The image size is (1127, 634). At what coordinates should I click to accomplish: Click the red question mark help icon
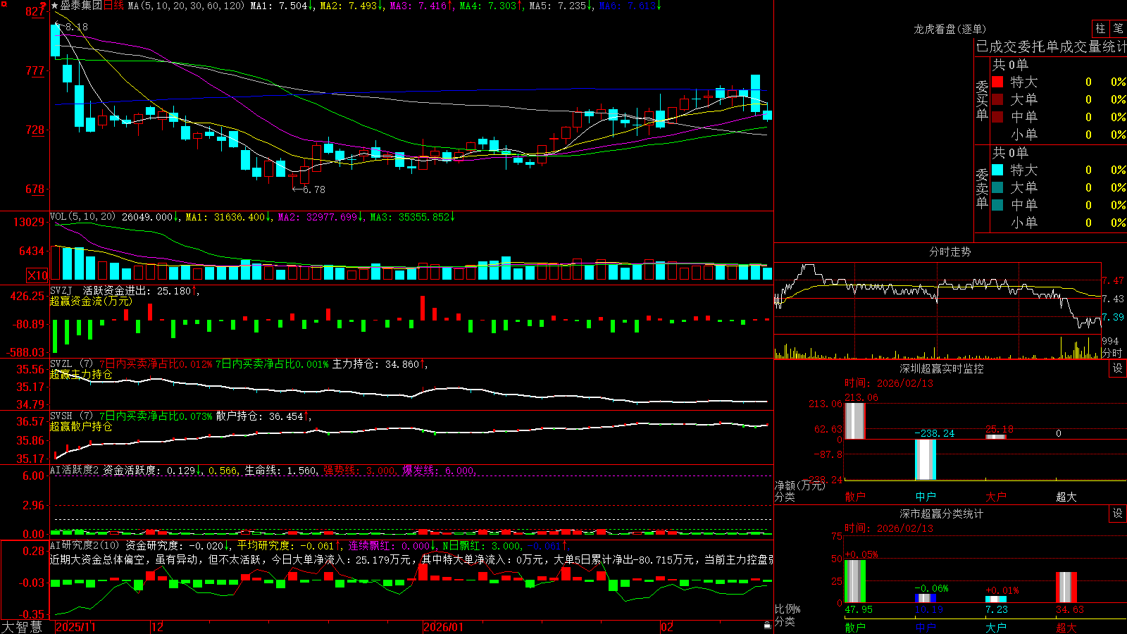pos(43,6)
